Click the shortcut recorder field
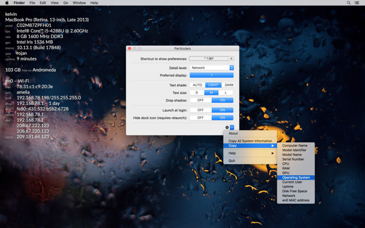This screenshot has width=365, height=228. click(209, 59)
